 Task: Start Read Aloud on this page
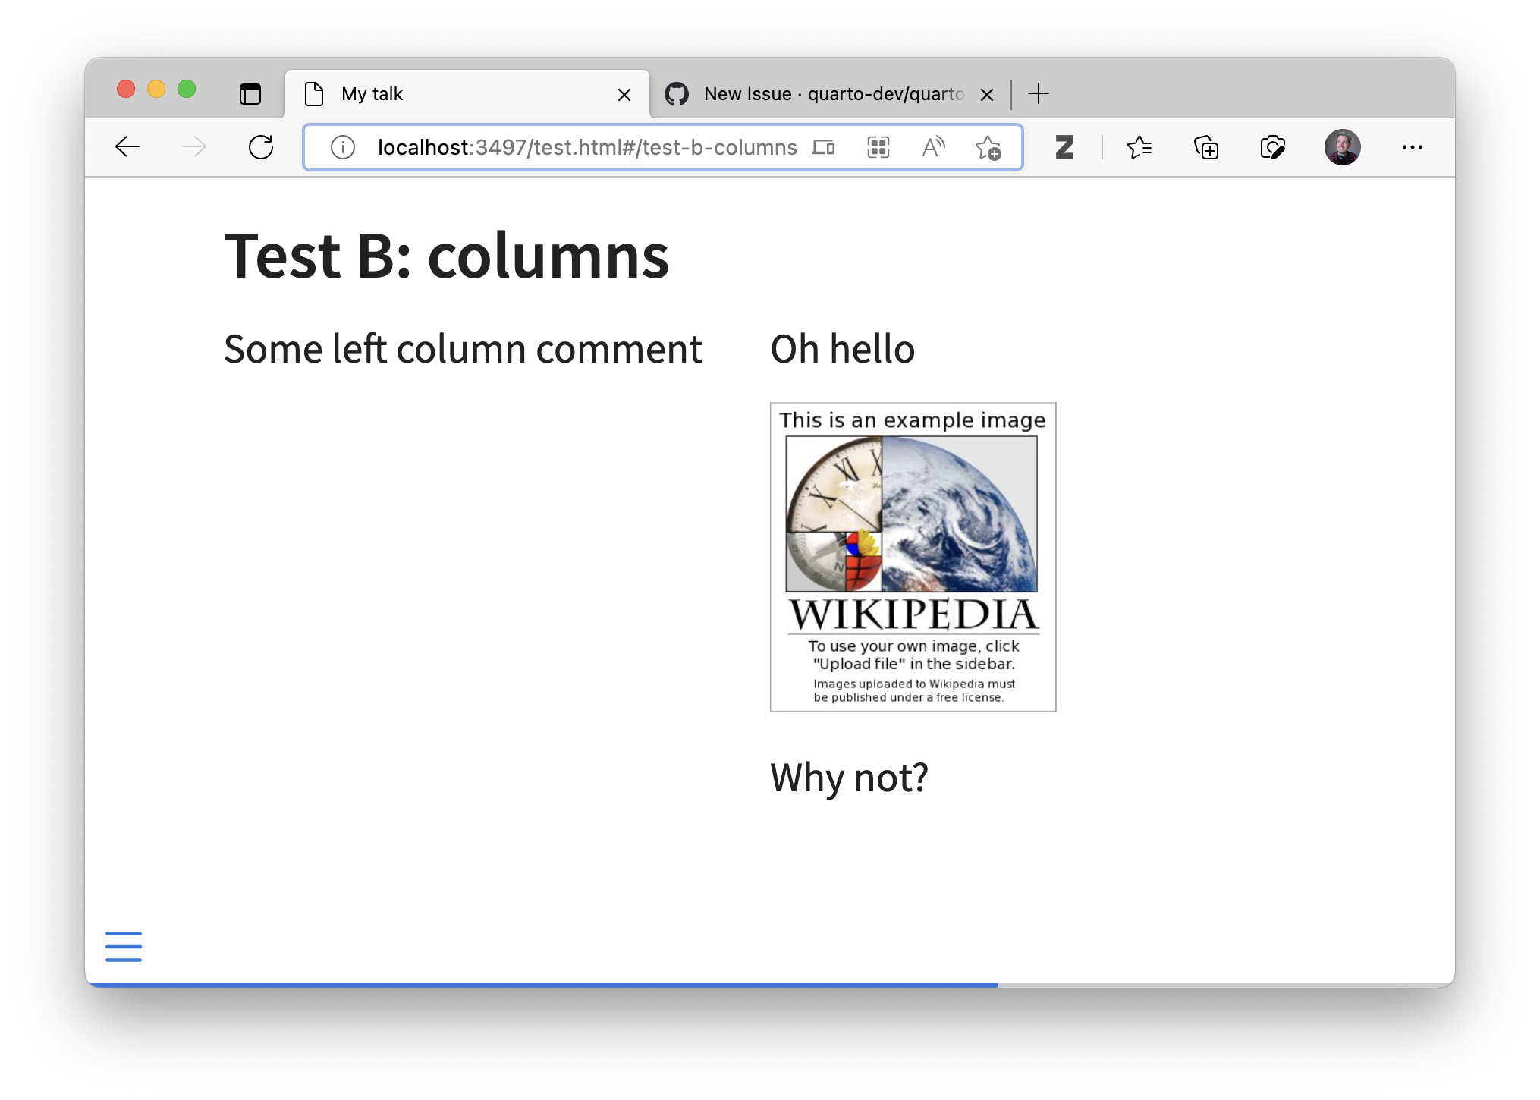(932, 147)
